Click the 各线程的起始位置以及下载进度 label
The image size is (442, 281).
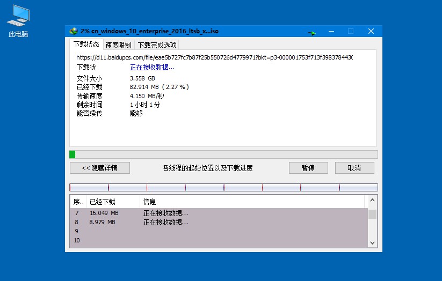click(207, 168)
